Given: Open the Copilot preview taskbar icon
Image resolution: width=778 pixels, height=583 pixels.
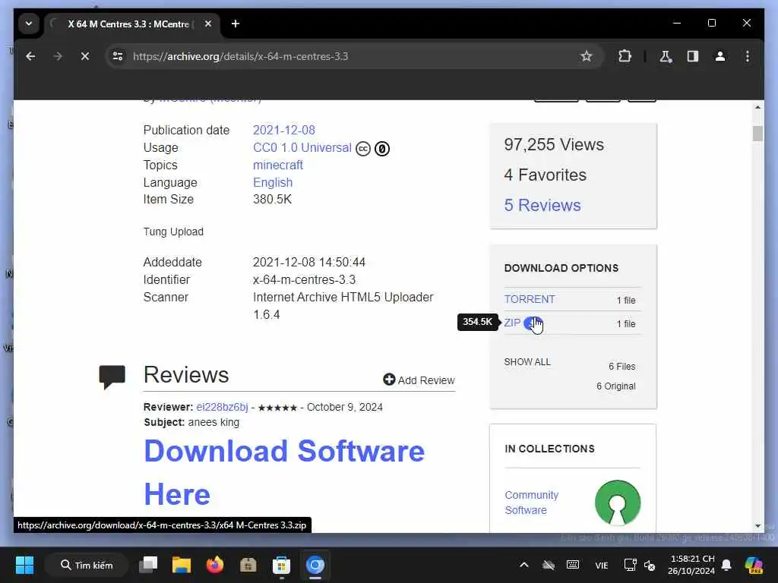Looking at the screenshot, I should [754, 565].
